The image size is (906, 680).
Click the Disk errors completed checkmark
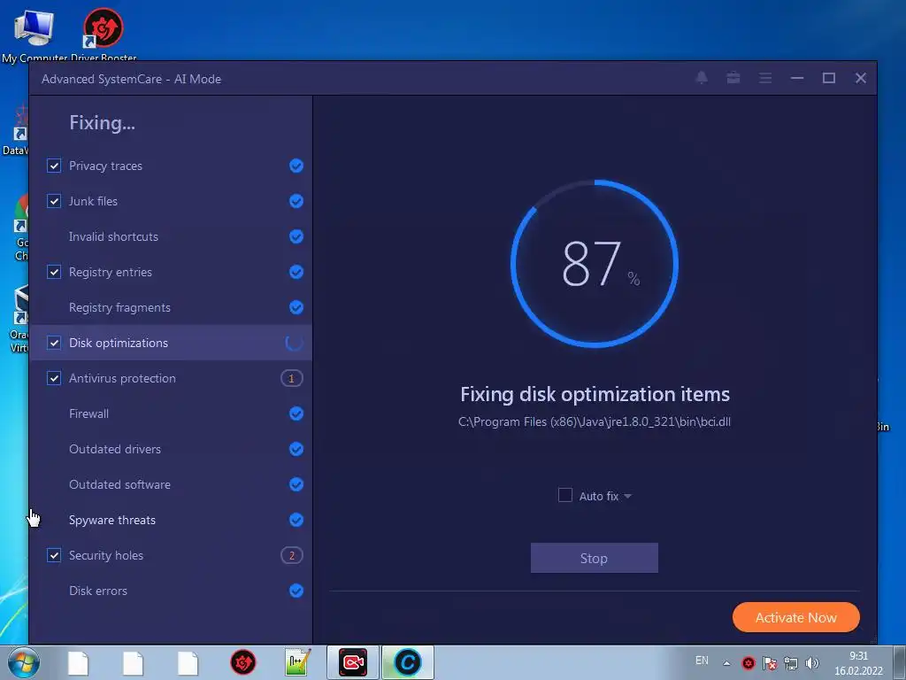(296, 591)
